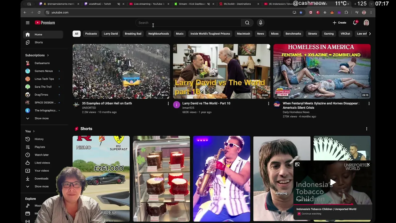
Task: Switch to the IRLToolkit Destinations tab
Action: (237, 4)
